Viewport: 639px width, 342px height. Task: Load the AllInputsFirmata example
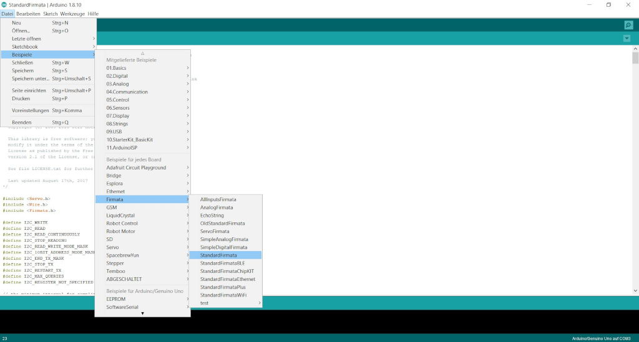(225, 199)
